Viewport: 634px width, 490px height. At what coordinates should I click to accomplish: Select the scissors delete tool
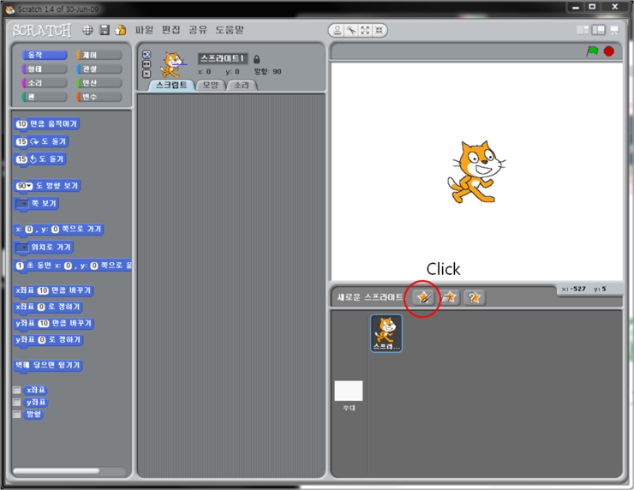coord(351,30)
